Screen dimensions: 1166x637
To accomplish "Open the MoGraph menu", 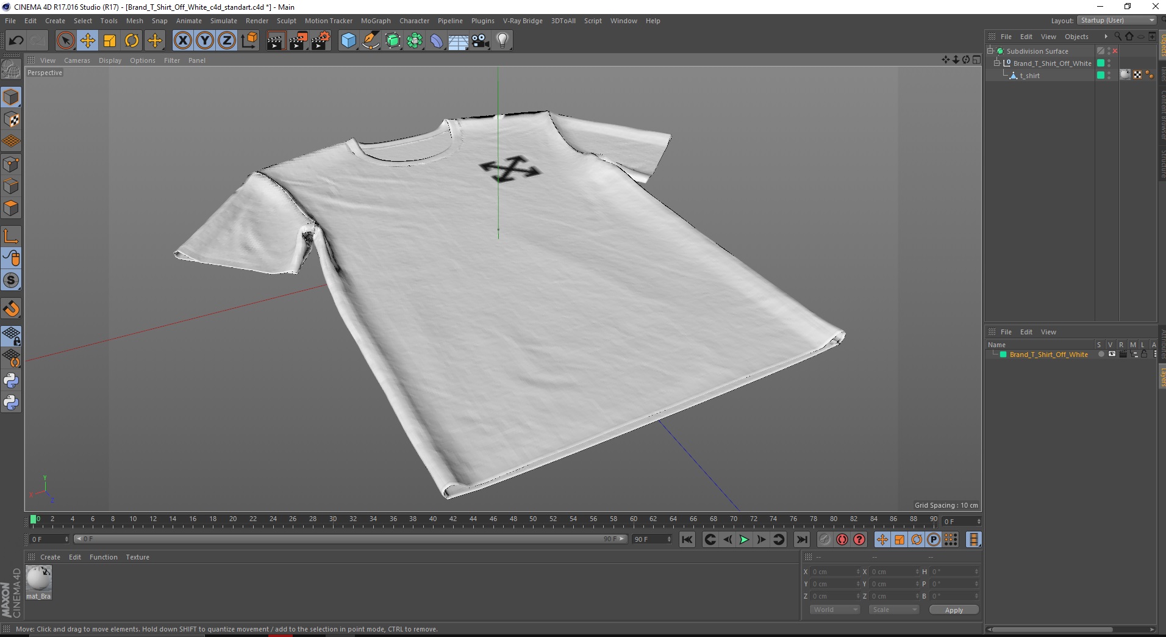I will point(376,21).
